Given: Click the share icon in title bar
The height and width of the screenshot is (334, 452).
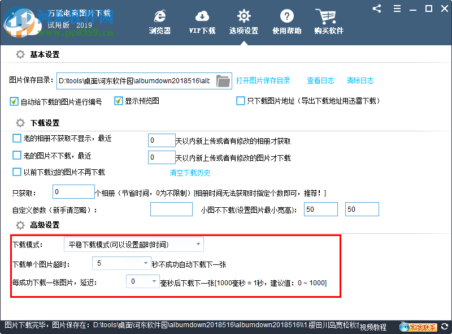Looking at the screenshot, I should point(377,8).
